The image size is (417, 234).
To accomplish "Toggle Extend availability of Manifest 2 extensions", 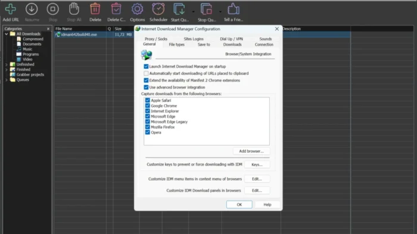I will (x=146, y=80).
